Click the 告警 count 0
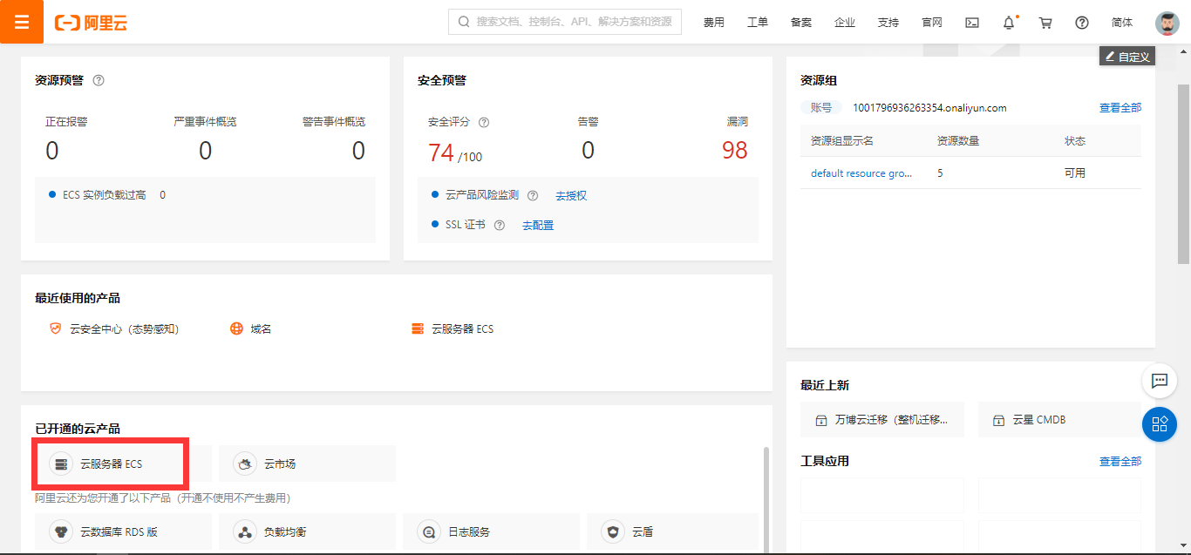Image resolution: width=1191 pixels, height=555 pixels. (x=588, y=151)
